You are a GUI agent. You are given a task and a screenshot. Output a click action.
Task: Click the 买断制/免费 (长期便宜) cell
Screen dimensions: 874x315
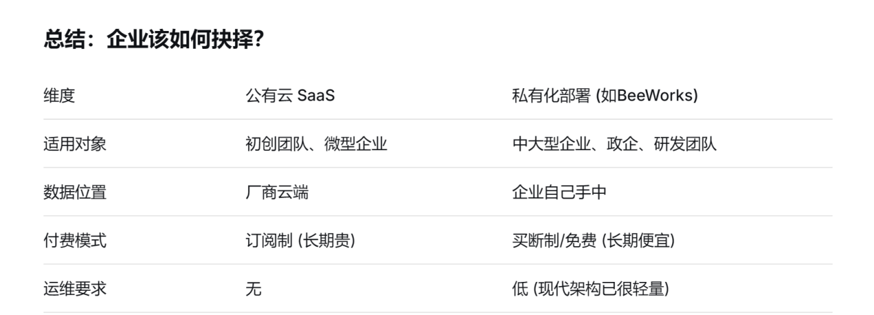tap(594, 240)
